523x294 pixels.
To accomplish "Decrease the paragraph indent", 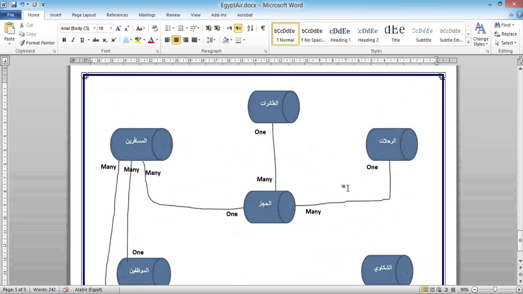I will 208,29.
